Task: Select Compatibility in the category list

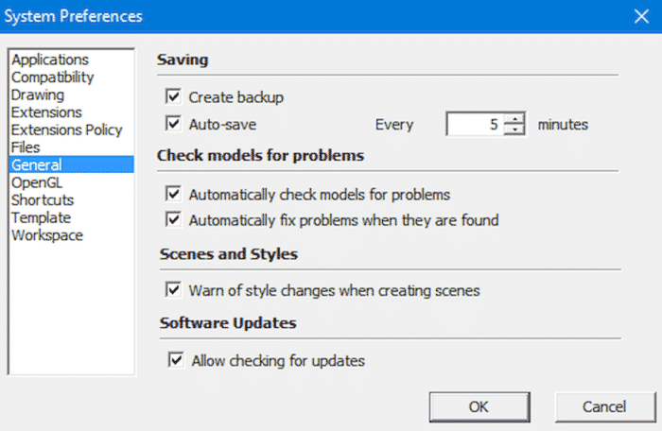Action: click(x=53, y=78)
